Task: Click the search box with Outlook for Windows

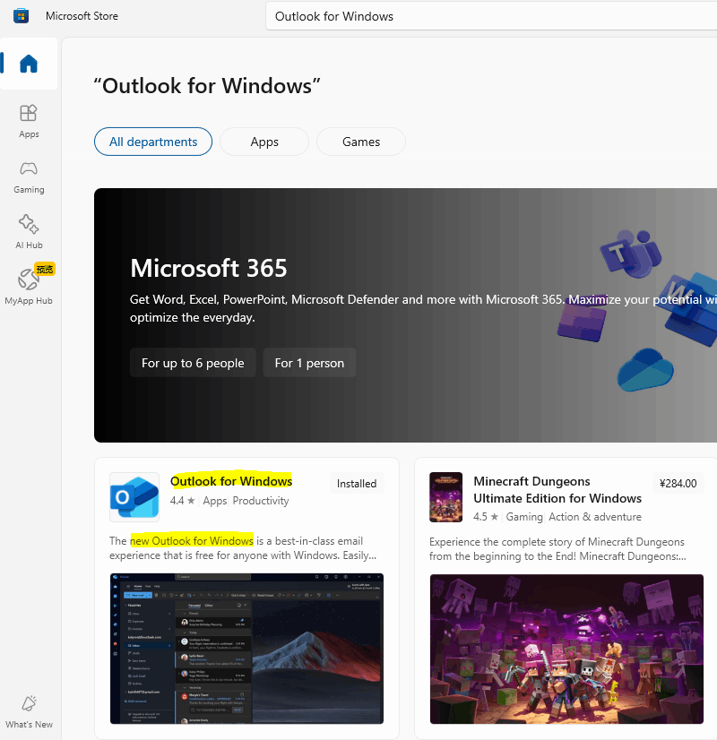Action: 491,16
